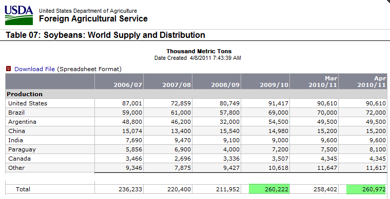Select the Apr 2010/11 column header
The image size is (390, 199).
pyautogui.click(x=363, y=81)
